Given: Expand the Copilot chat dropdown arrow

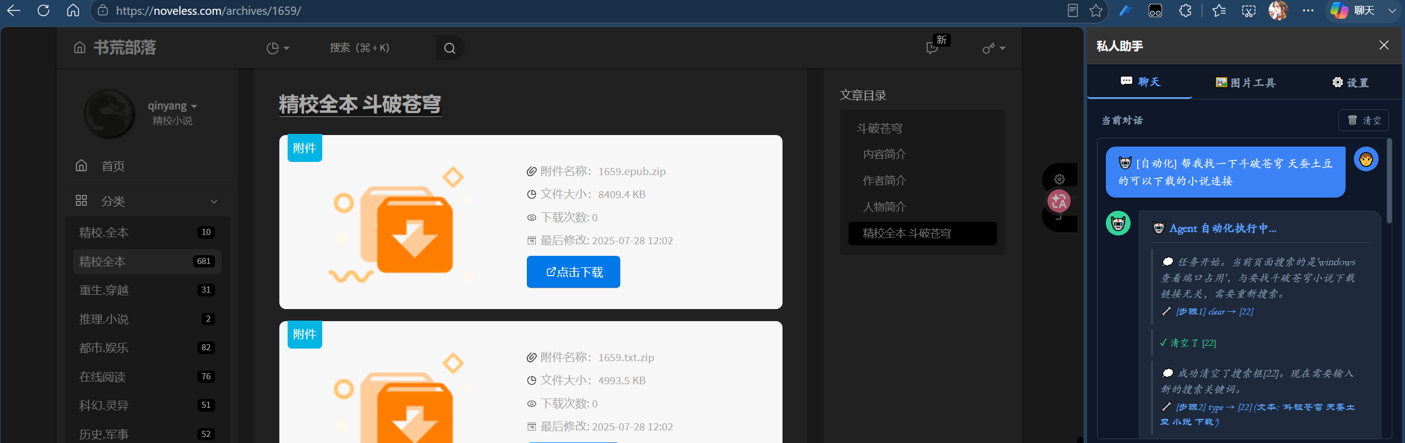Looking at the screenshot, I should pyautogui.click(x=1392, y=10).
